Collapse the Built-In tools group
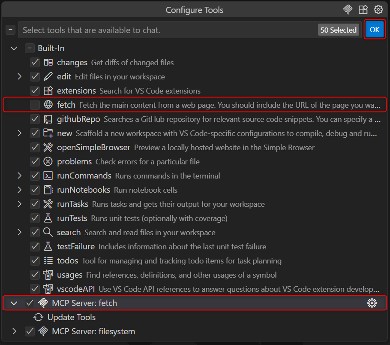Screen dimensions: 390x345 (x=14, y=48)
